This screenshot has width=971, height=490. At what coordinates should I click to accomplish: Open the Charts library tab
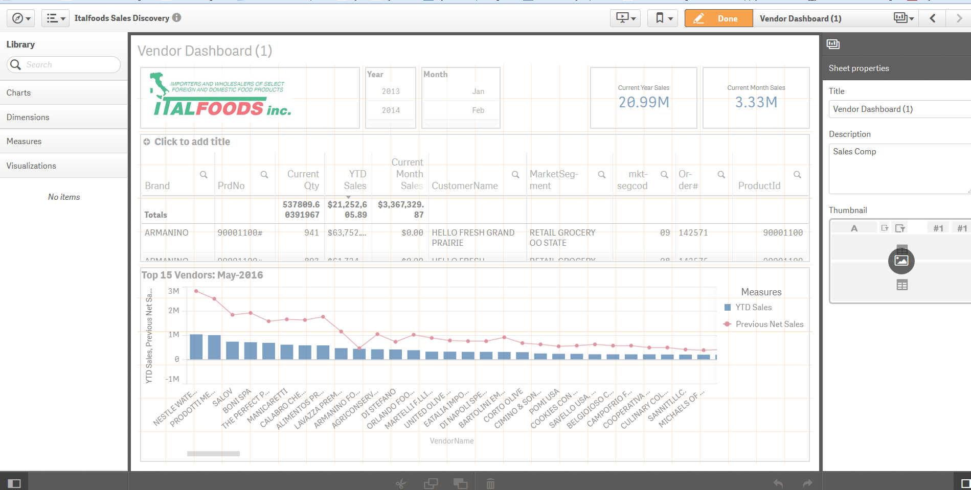click(63, 92)
